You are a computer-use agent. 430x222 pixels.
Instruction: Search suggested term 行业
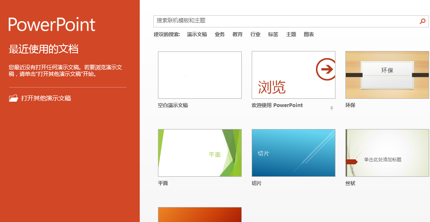pos(255,34)
